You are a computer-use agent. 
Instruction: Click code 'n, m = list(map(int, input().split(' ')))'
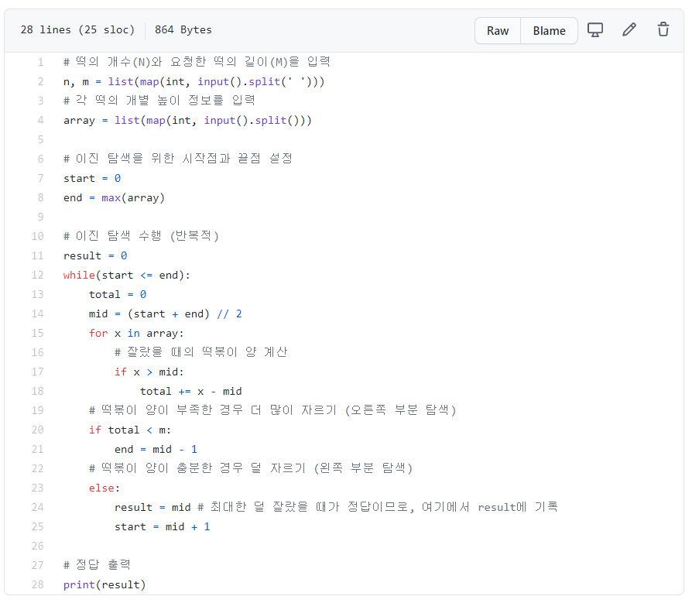(194, 82)
